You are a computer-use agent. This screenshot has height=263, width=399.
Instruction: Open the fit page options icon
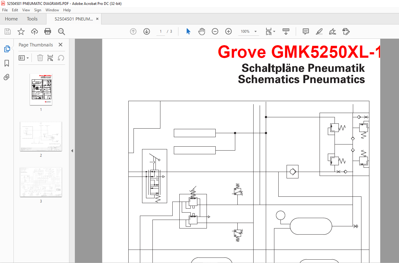pyautogui.click(x=270, y=31)
